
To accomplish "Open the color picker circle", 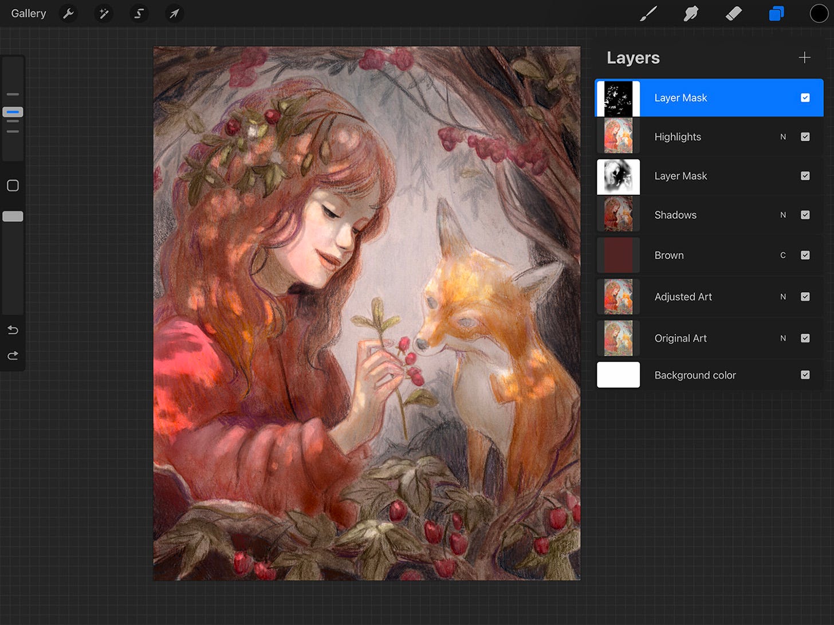I will coord(819,13).
